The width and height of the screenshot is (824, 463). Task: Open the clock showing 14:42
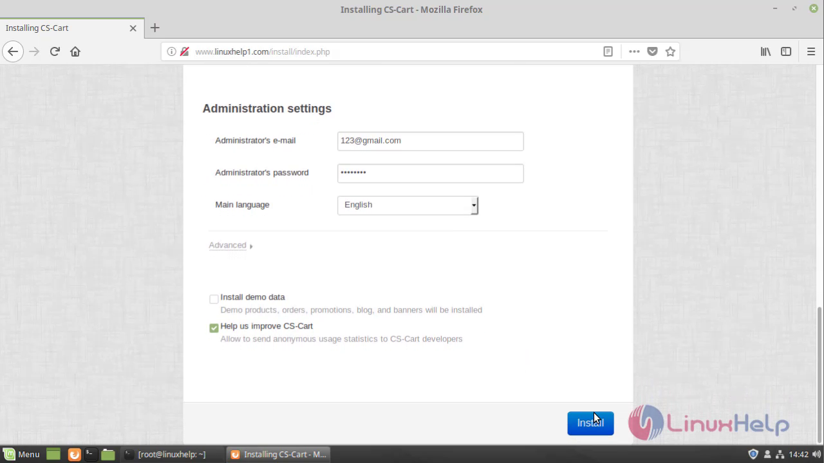[798, 454]
